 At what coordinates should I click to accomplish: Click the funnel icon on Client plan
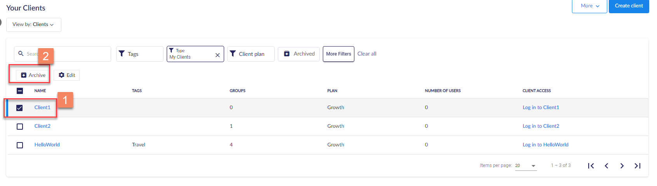click(x=233, y=54)
